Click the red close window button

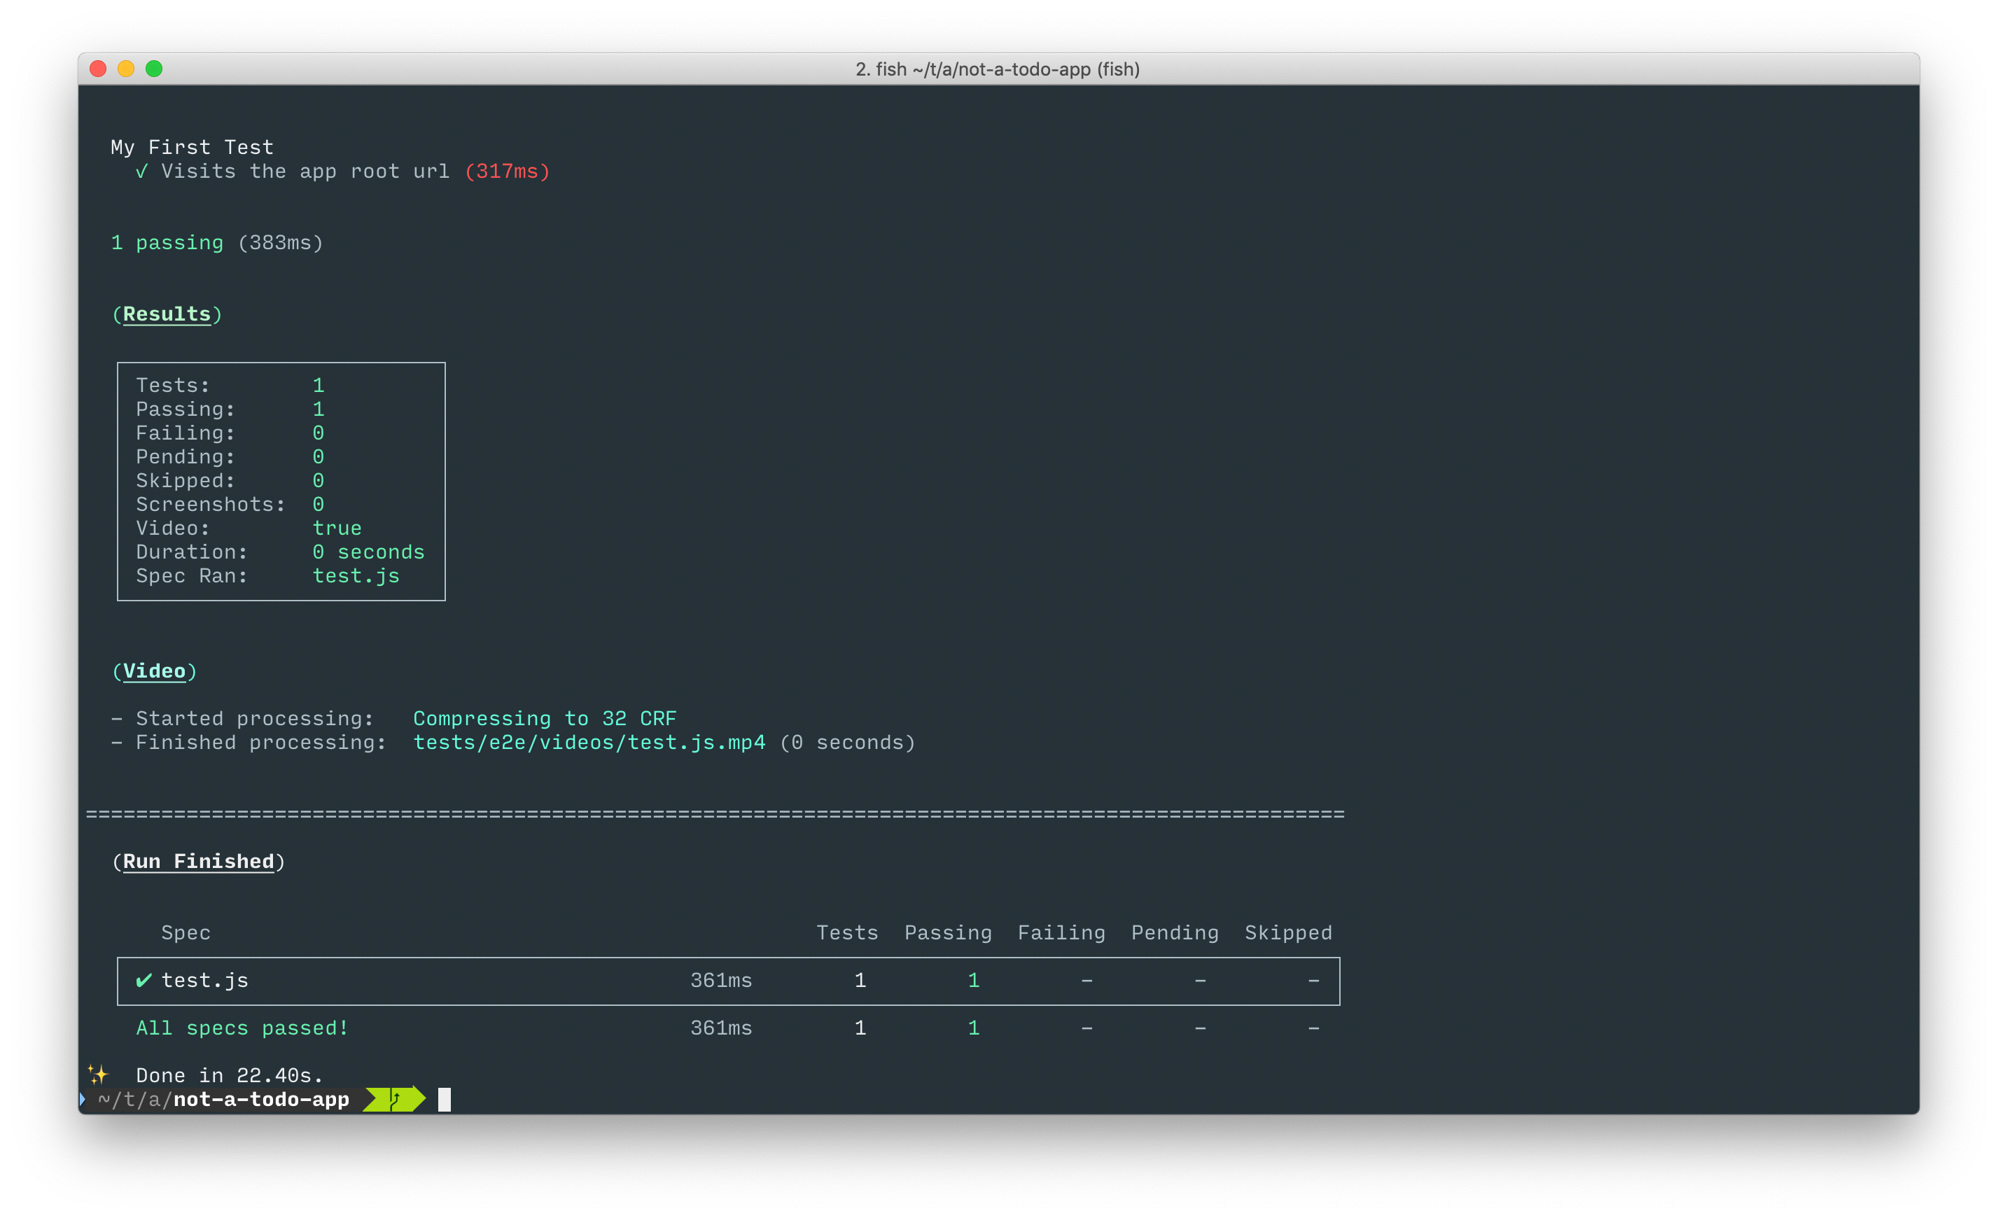pyautogui.click(x=98, y=69)
